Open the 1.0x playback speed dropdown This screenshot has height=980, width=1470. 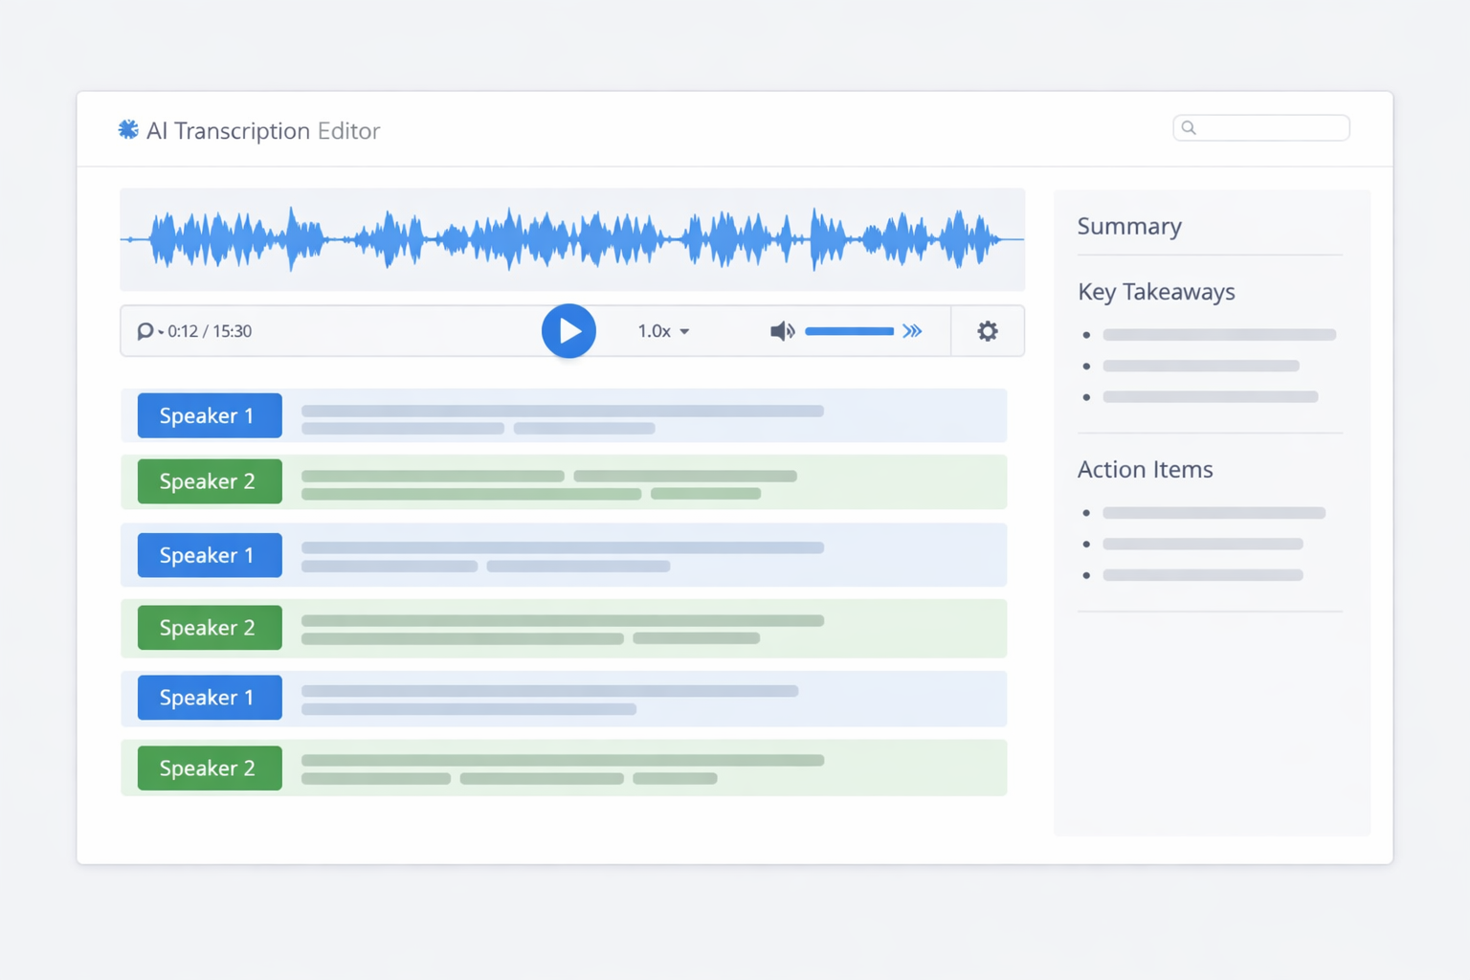[x=662, y=330]
